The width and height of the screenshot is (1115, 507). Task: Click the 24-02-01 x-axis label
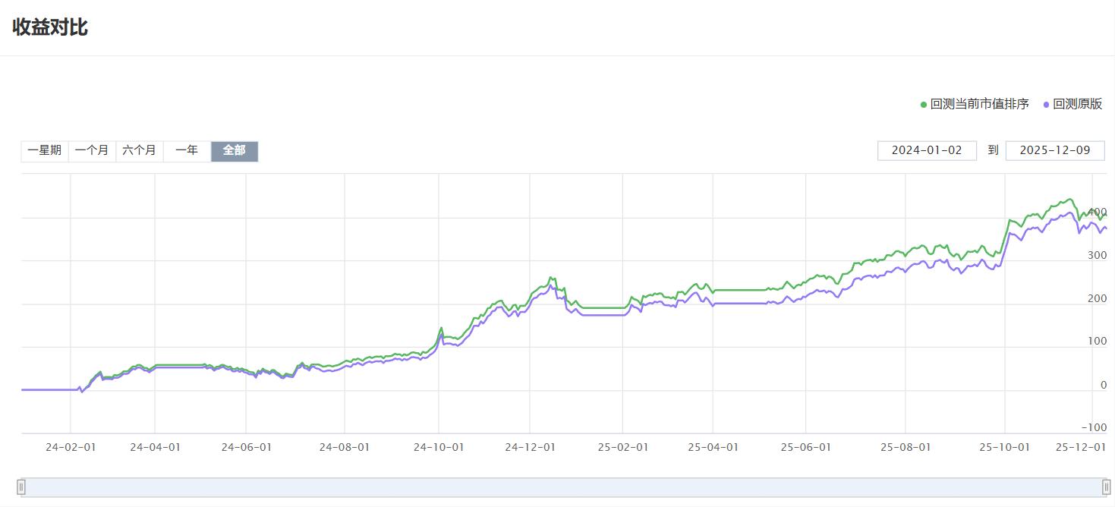click(x=71, y=447)
